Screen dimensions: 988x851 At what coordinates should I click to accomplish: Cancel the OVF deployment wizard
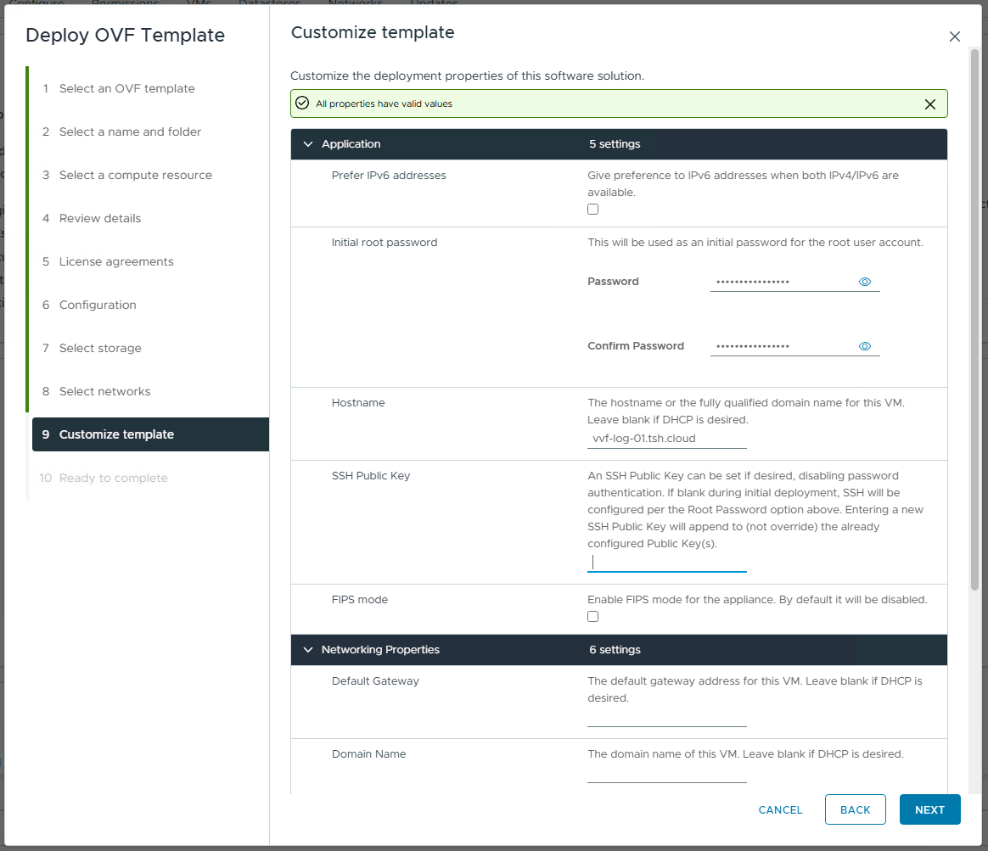click(x=780, y=809)
